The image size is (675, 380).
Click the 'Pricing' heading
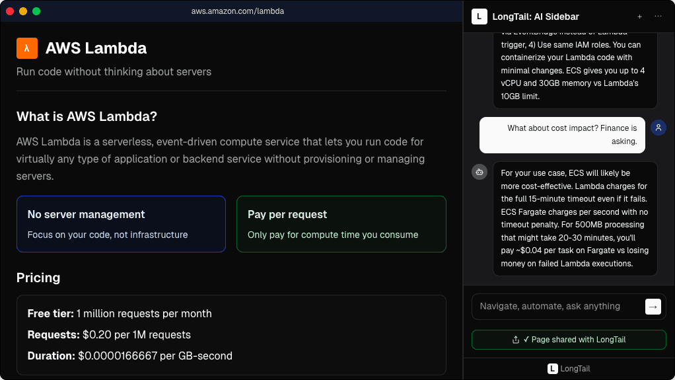38,278
